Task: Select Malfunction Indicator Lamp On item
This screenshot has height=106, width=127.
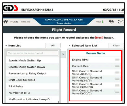Action: [32, 99]
